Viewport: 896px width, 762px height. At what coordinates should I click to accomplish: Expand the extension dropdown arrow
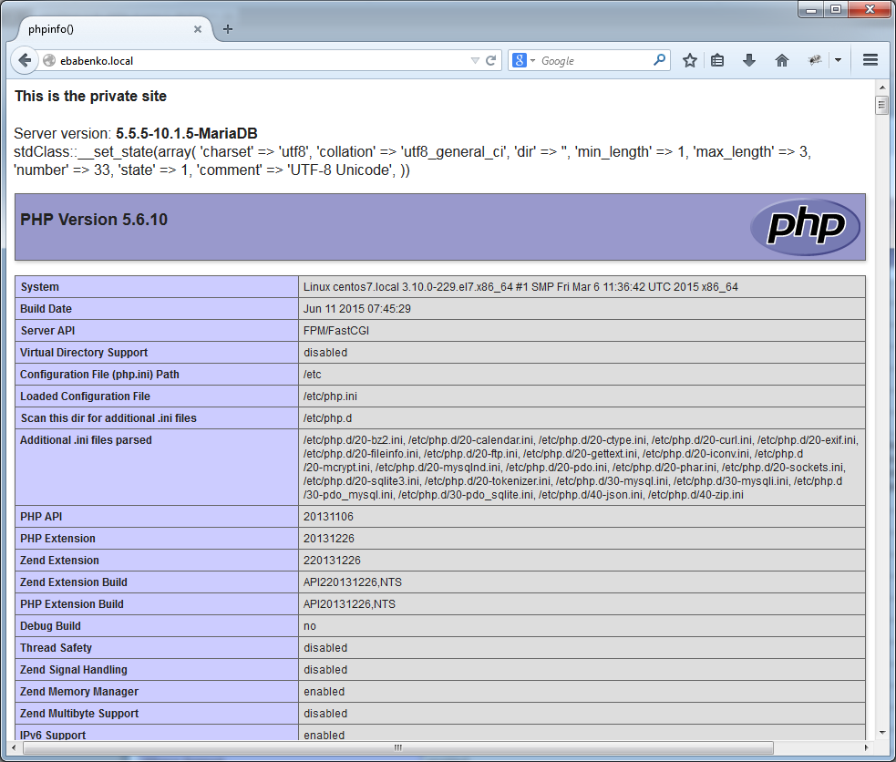pyautogui.click(x=838, y=60)
